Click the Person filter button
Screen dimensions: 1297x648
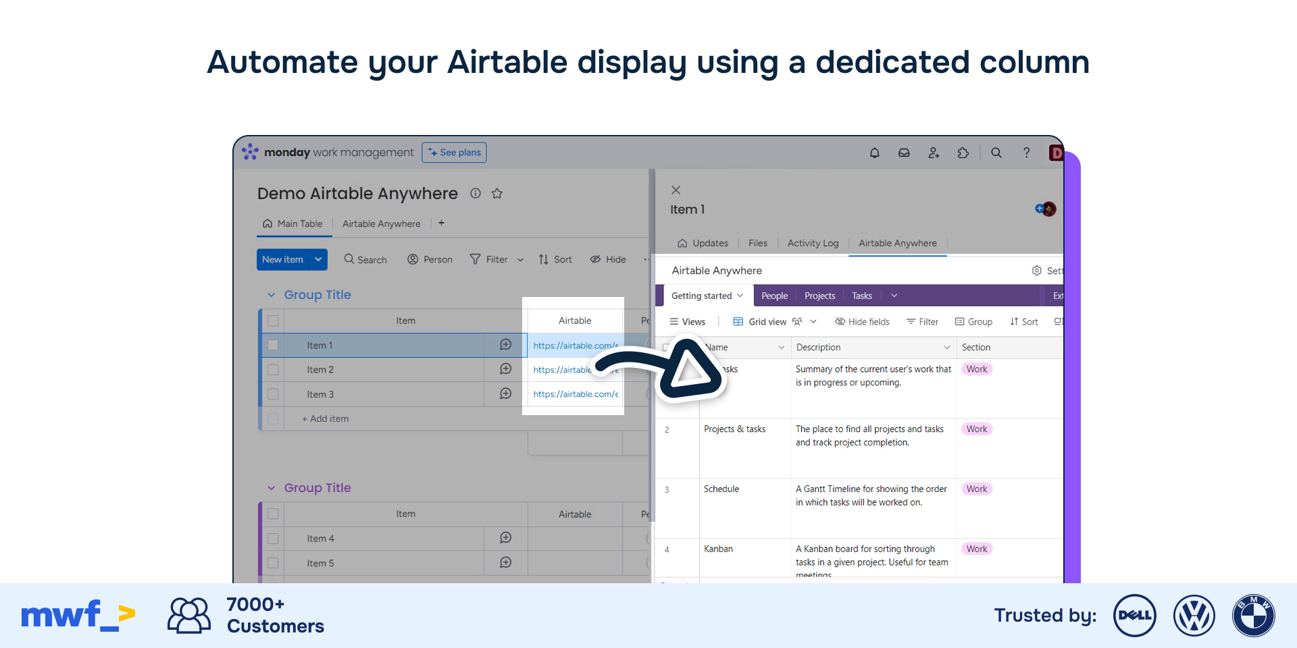430,259
